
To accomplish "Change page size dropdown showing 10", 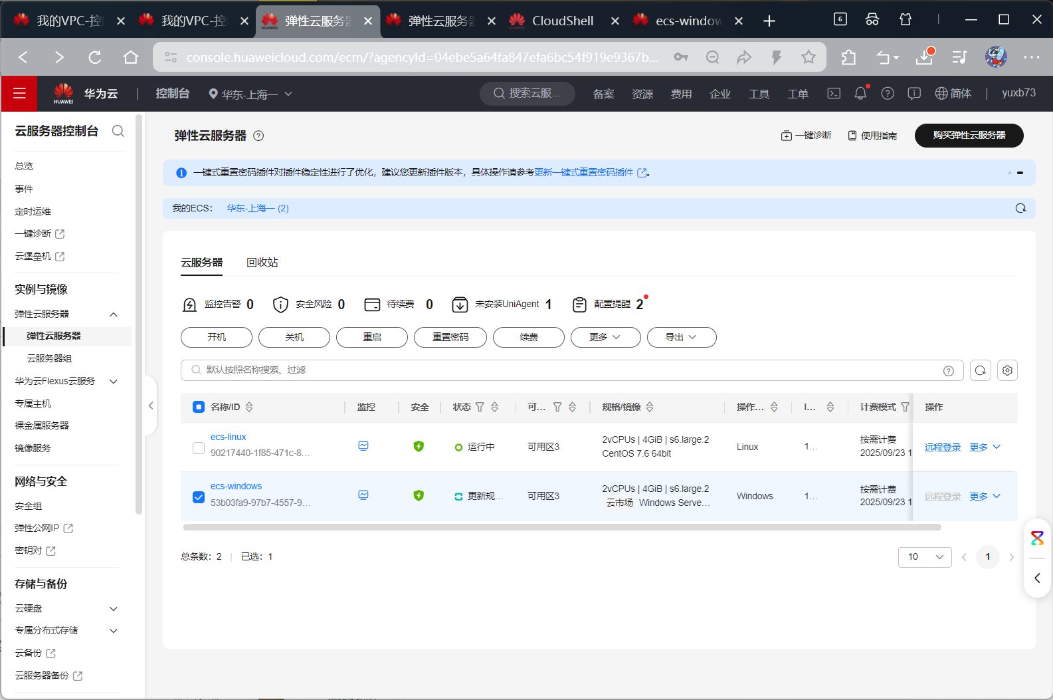I will click(925, 557).
